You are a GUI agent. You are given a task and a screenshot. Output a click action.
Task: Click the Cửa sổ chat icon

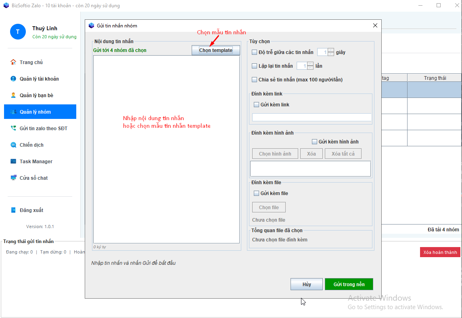pos(13,178)
